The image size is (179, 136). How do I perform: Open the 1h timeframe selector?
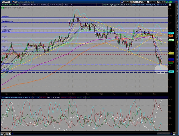[x=137, y=2]
